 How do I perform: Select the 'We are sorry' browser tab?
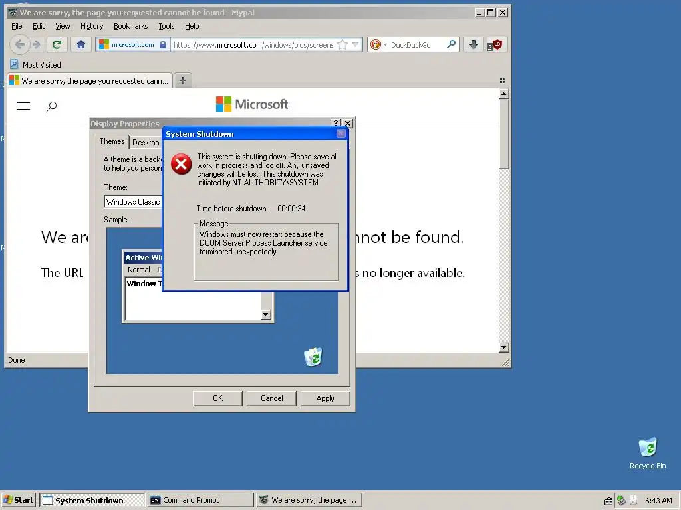(90, 80)
